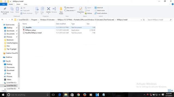Click the Open ribbon command

89,8
